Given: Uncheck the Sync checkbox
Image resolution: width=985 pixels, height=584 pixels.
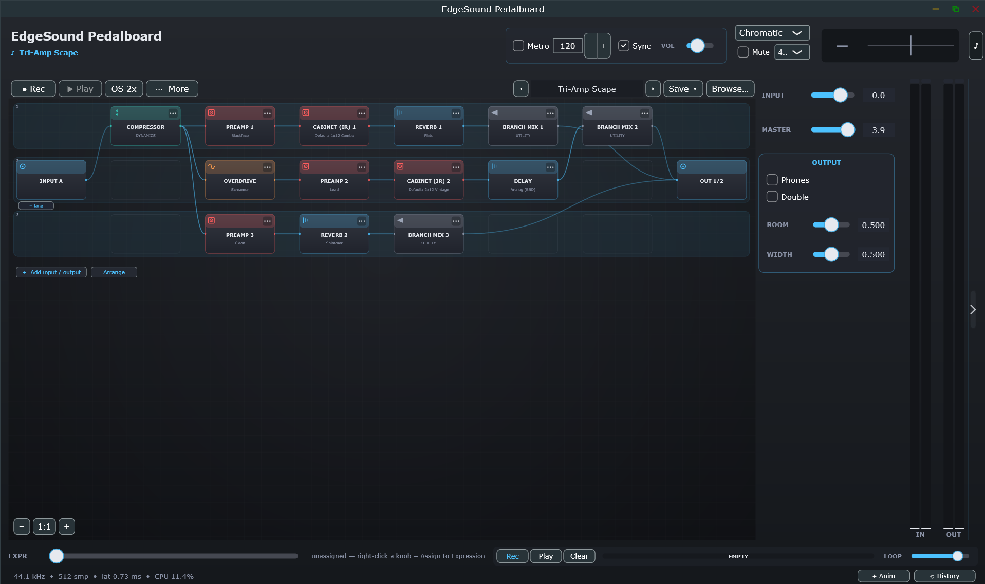Looking at the screenshot, I should click(624, 46).
